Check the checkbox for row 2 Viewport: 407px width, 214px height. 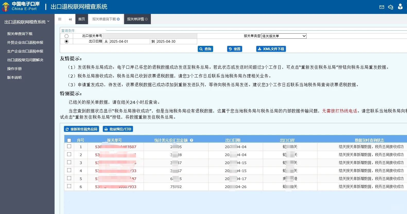coord(69,154)
